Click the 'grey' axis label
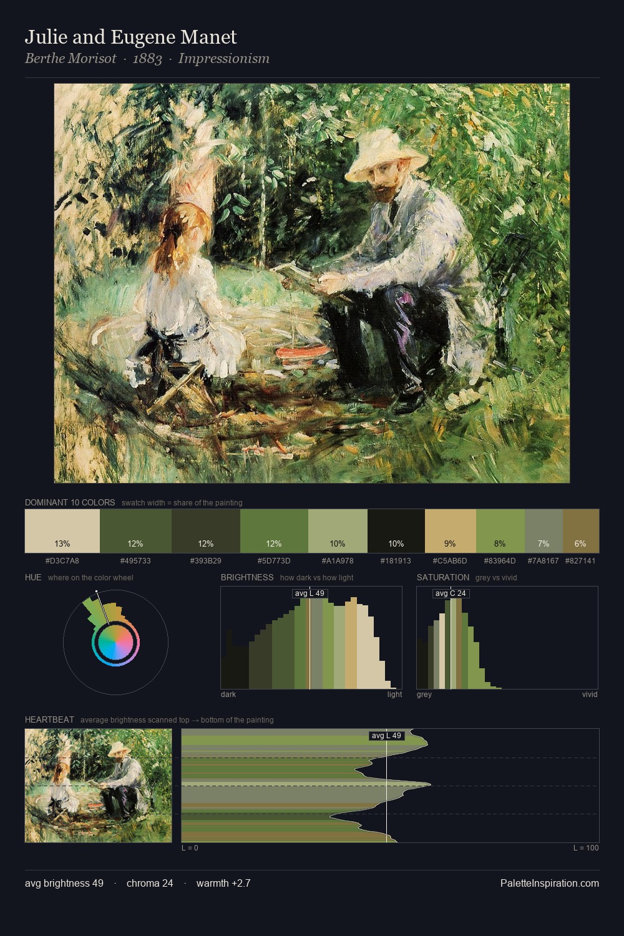Screen dimensions: 624x936 424,695
